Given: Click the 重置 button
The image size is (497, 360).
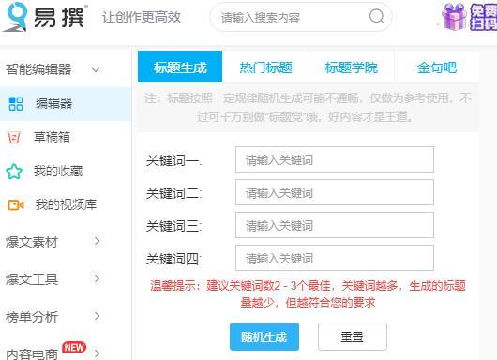Looking at the screenshot, I should point(353,337).
